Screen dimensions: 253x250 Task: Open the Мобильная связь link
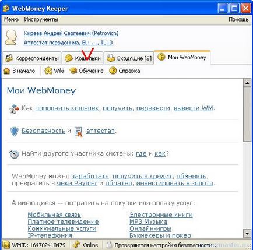click(x=54, y=214)
